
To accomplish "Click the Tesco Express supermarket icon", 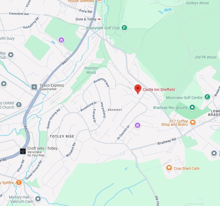I will click(x=34, y=87).
